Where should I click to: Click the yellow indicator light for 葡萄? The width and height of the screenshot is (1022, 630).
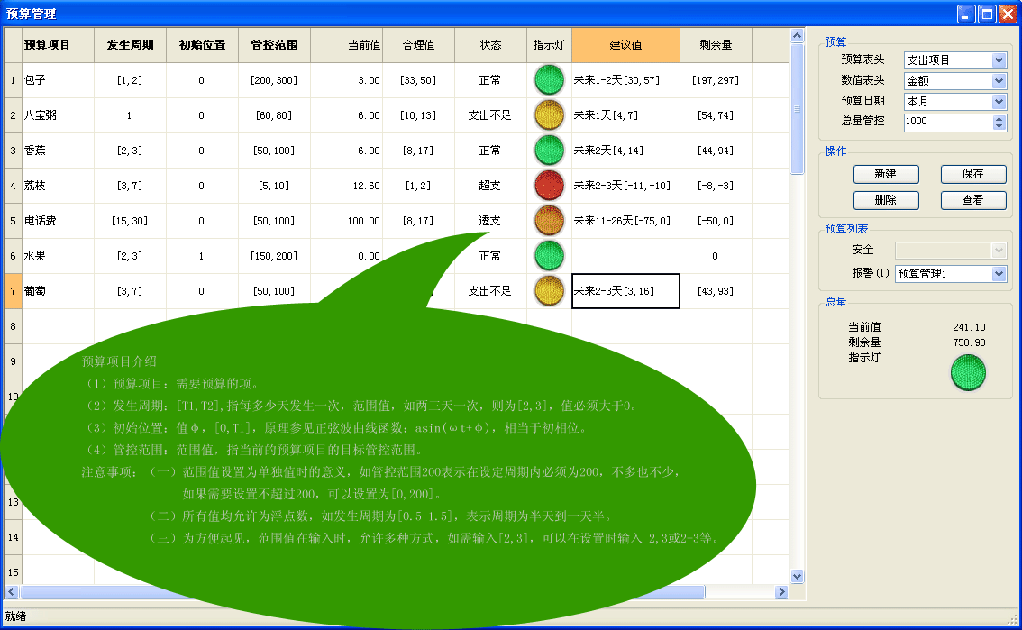point(549,291)
